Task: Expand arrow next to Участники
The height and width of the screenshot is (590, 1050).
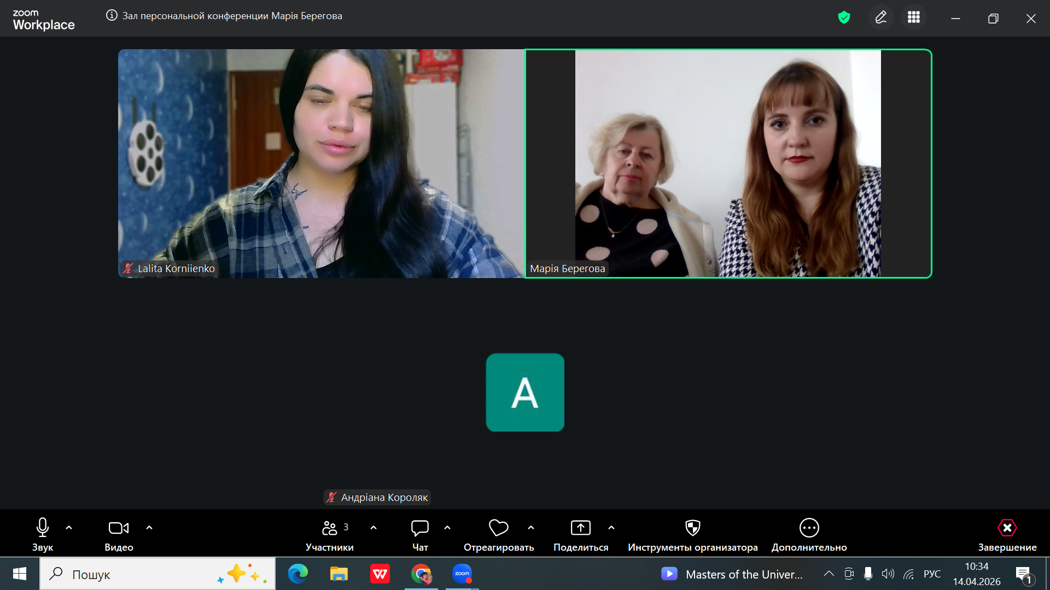Action: [374, 528]
